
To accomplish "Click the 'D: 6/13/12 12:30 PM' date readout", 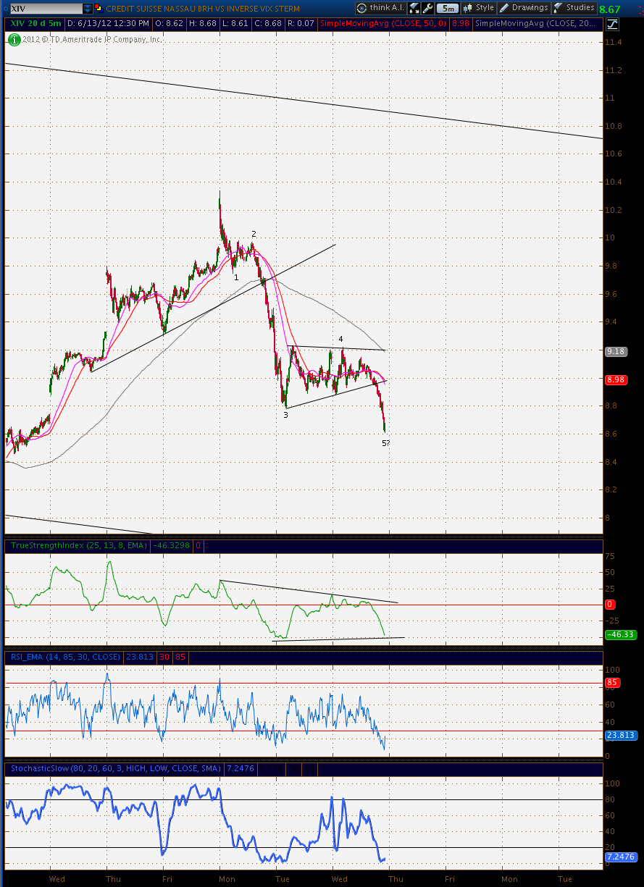I will [x=107, y=24].
